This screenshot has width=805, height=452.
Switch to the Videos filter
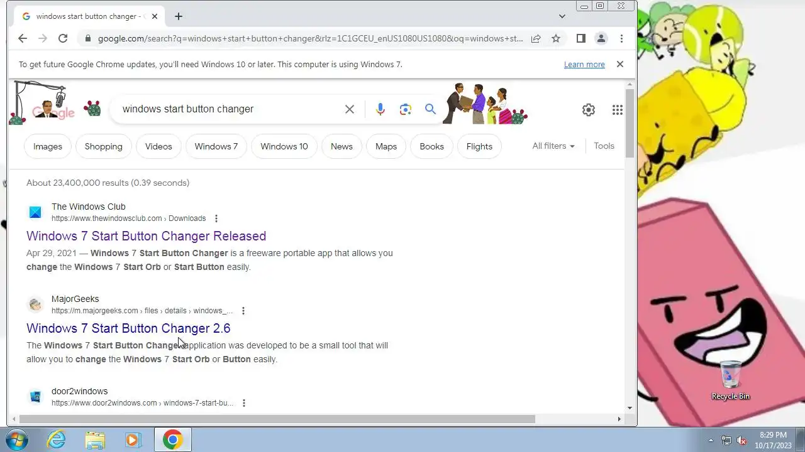[158, 146]
